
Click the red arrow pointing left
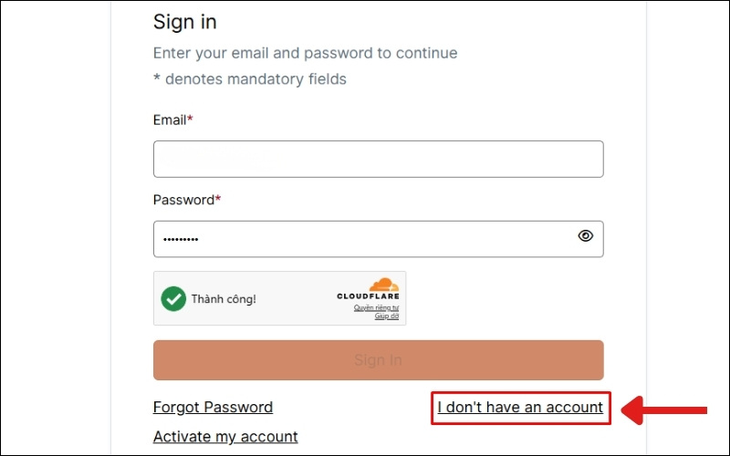664,408
